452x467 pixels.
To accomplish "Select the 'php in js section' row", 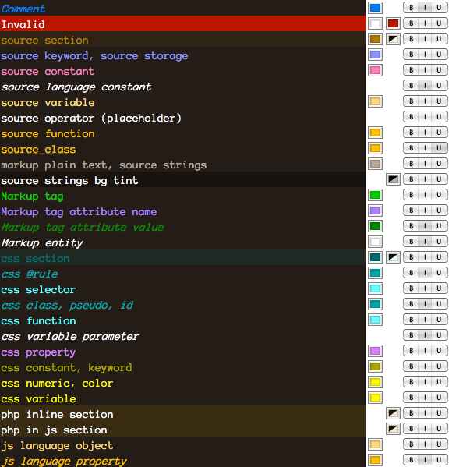I will 183,429.
